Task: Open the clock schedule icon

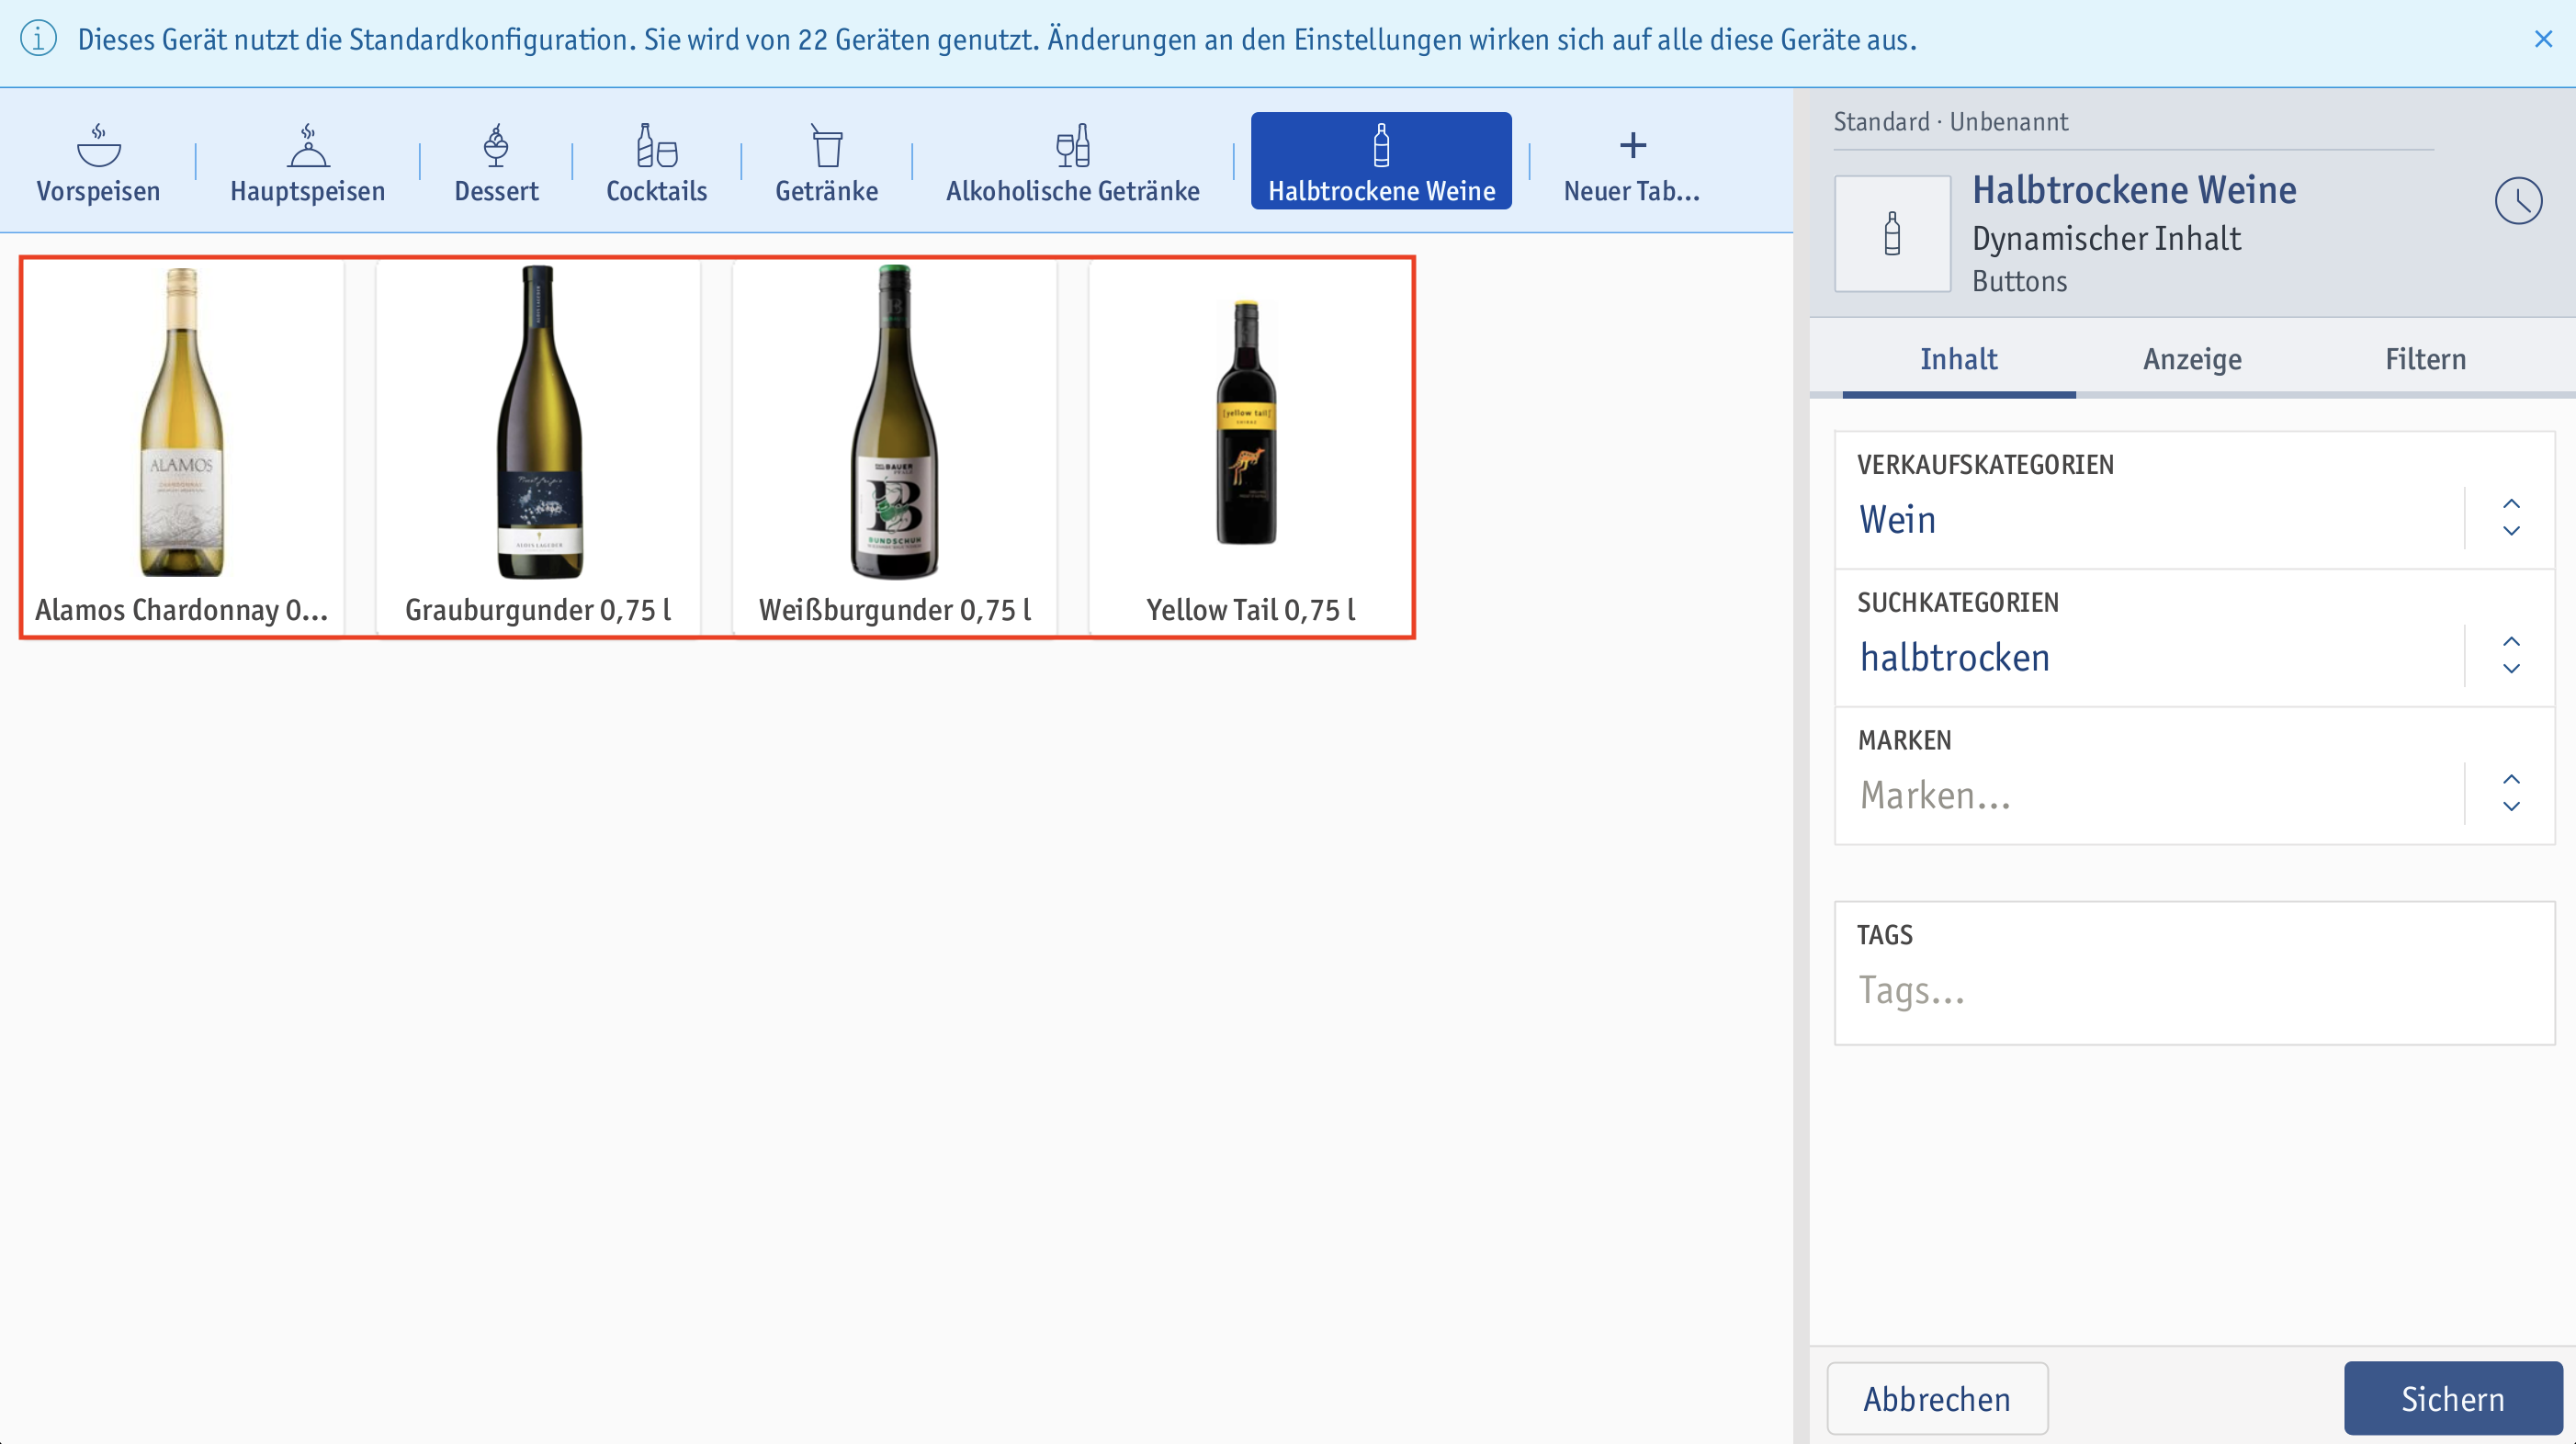Action: point(2518,202)
